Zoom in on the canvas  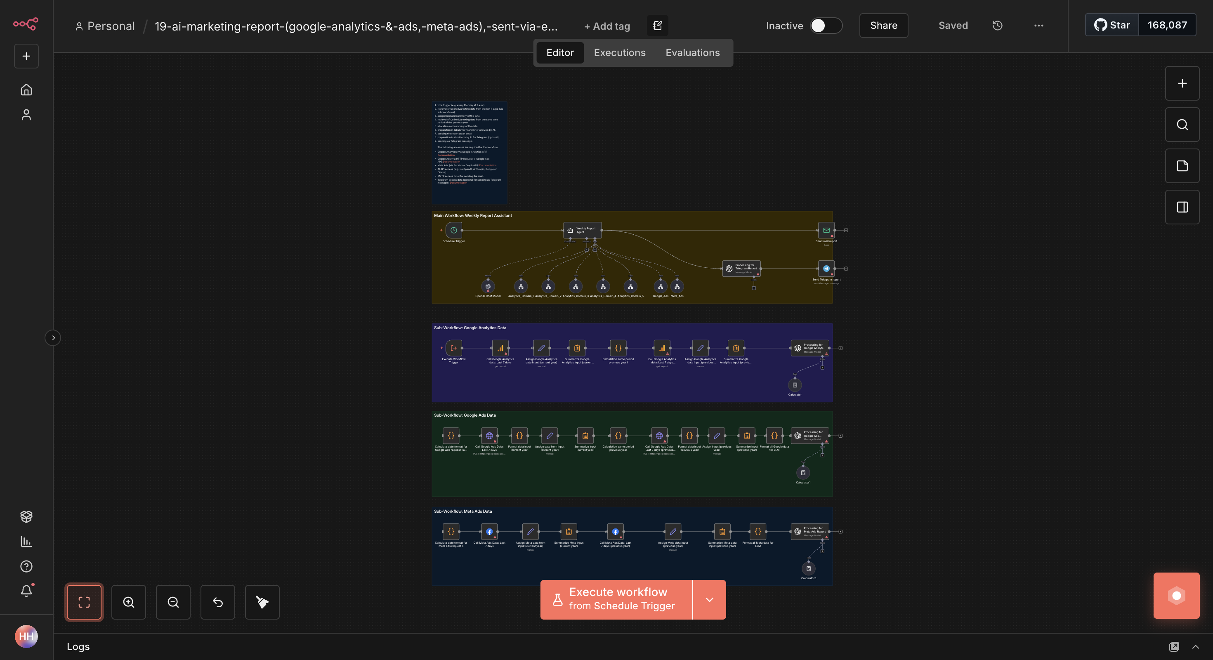[129, 602]
